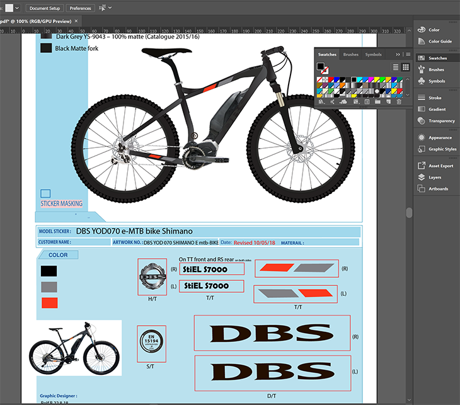The width and height of the screenshot is (460, 405).
Task: Open the Stroke panel icon
Action: tap(422, 98)
